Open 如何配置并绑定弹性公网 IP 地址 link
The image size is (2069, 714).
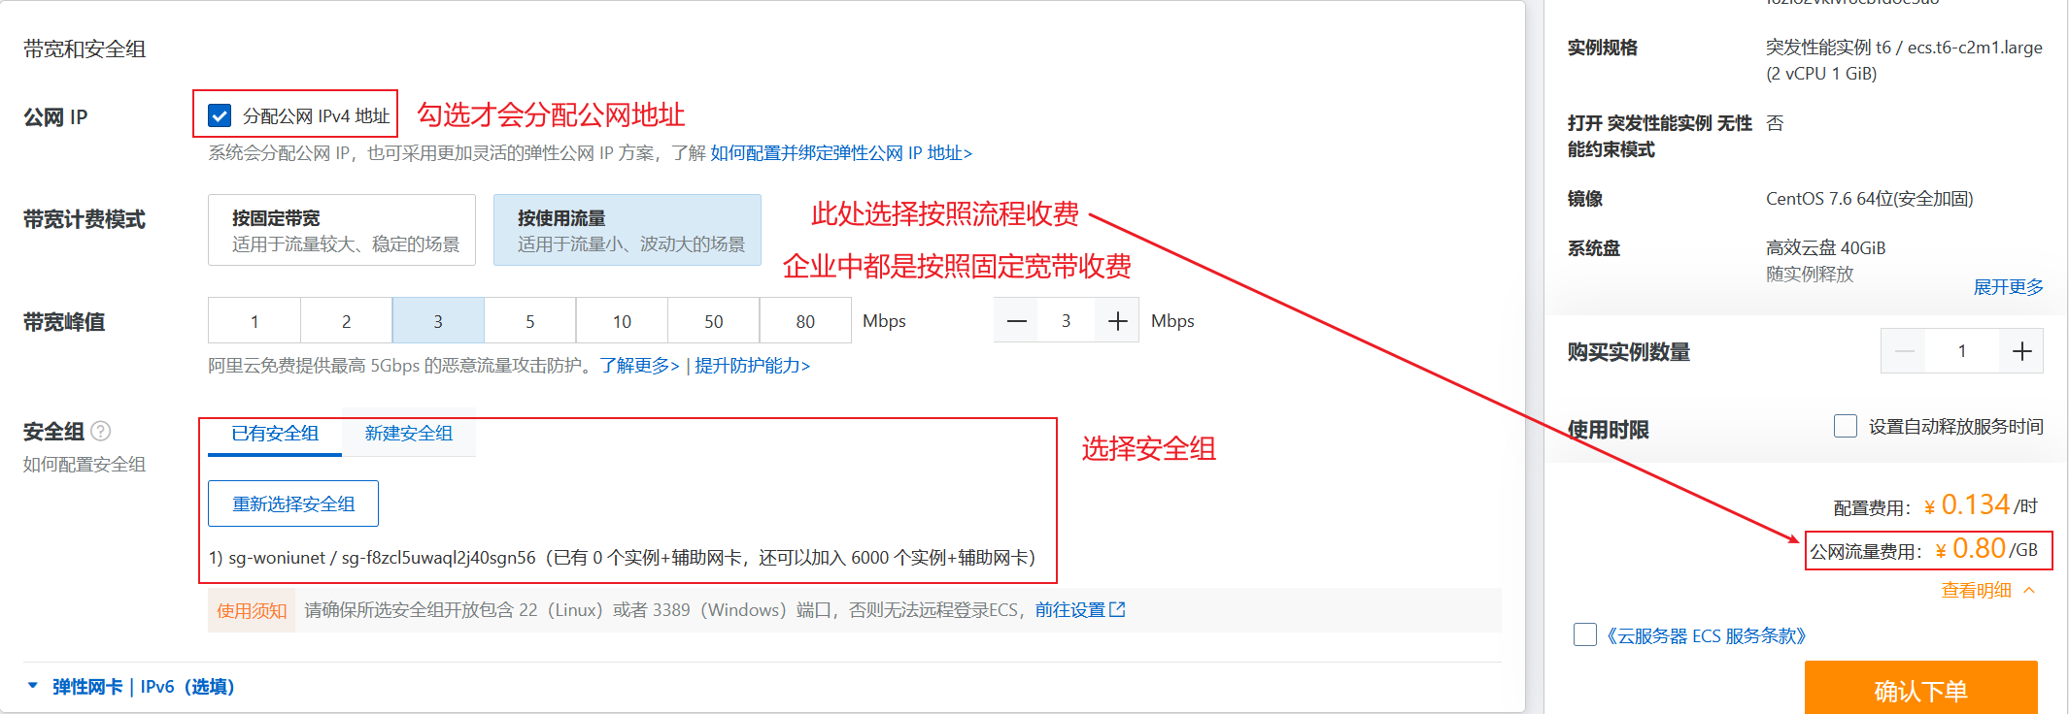841,152
